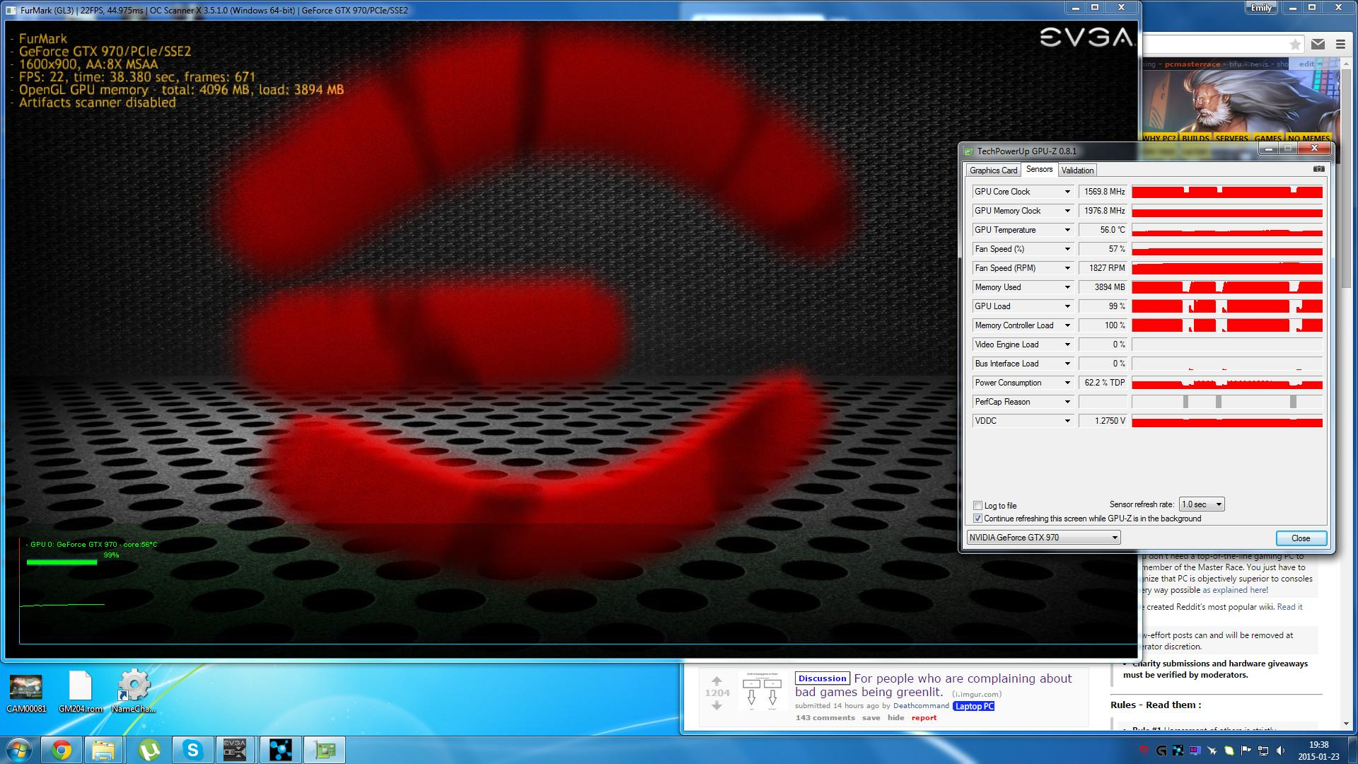
Task: Click 'as explained here!' sidebar link
Action: (1235, 590)
